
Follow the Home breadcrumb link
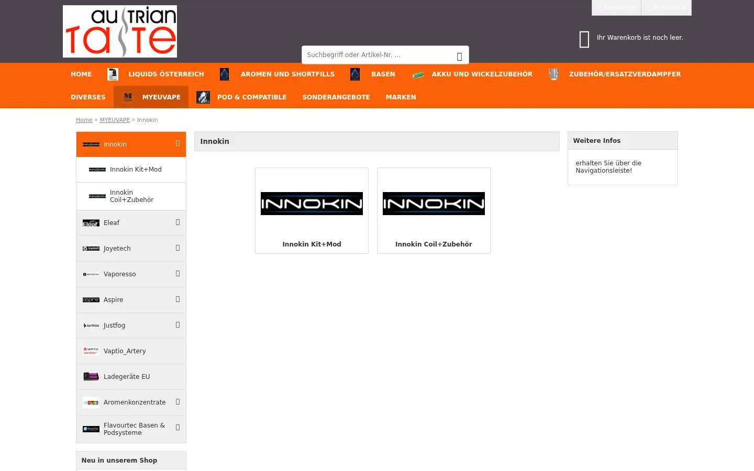(84, 120)
